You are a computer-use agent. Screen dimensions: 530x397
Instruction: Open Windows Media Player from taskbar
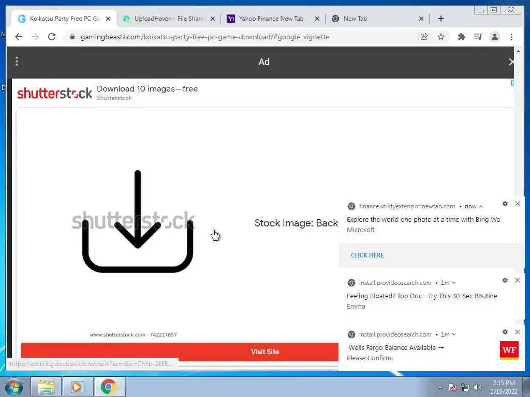pos(77,387)
